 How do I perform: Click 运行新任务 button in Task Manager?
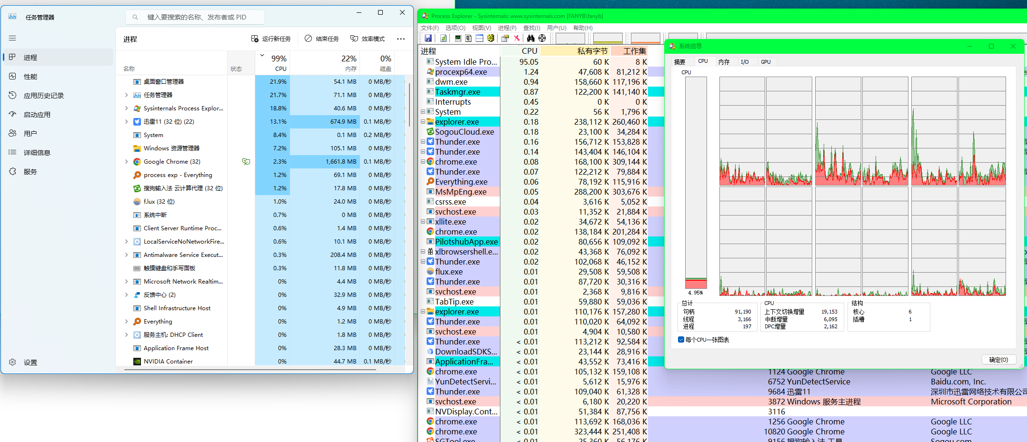pyautogui.click(x=271, y=39)
